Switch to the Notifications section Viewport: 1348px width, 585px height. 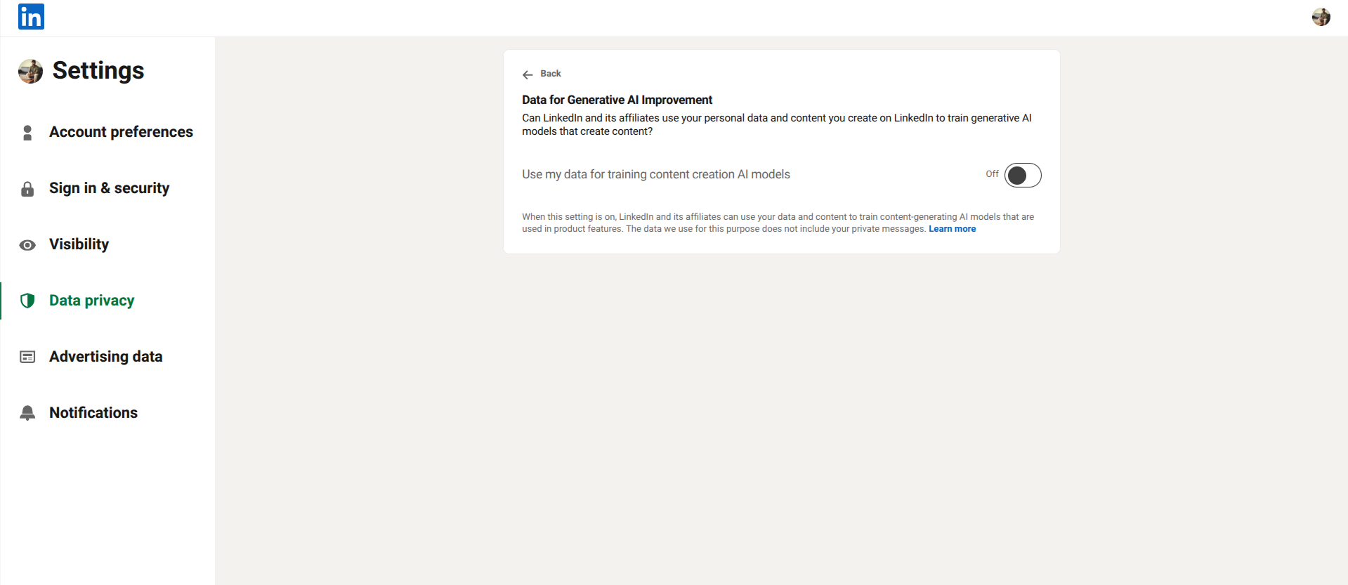93,413
